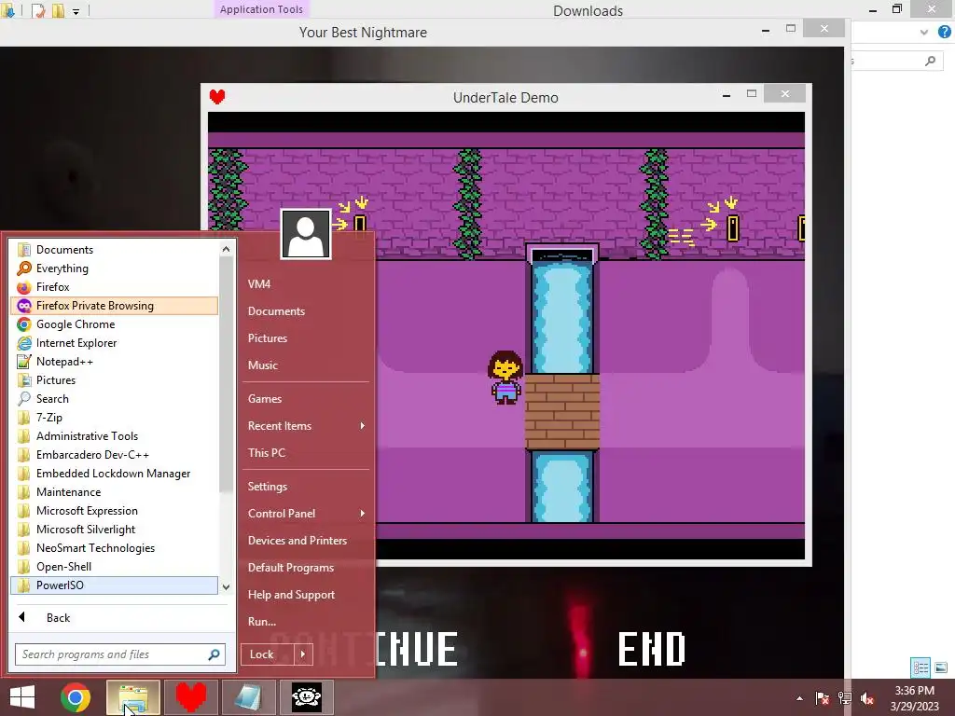Open Chrome from the taskbar
The height and width of the screenshot is (716, 955).
click(76, 697)
